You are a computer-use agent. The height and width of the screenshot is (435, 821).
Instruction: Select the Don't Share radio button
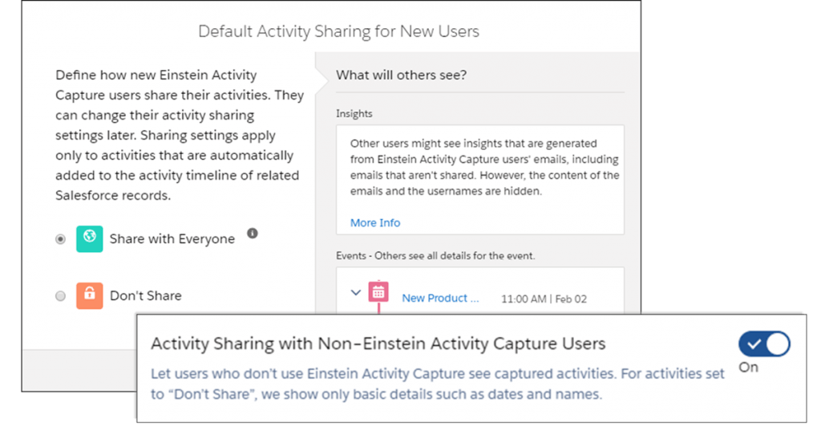(x=61, y=296)
